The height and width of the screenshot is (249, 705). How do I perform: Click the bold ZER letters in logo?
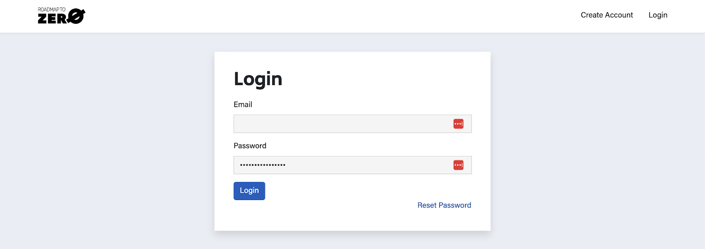[x=52, y=19]
